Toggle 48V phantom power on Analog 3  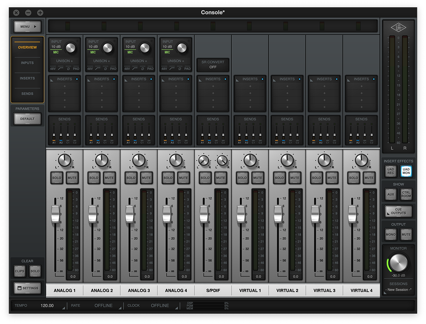tap(127, 69)
